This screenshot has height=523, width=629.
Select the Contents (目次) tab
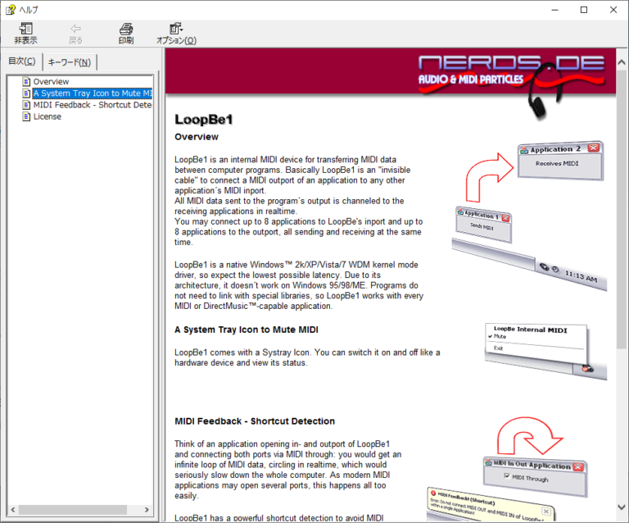(22, 61)
